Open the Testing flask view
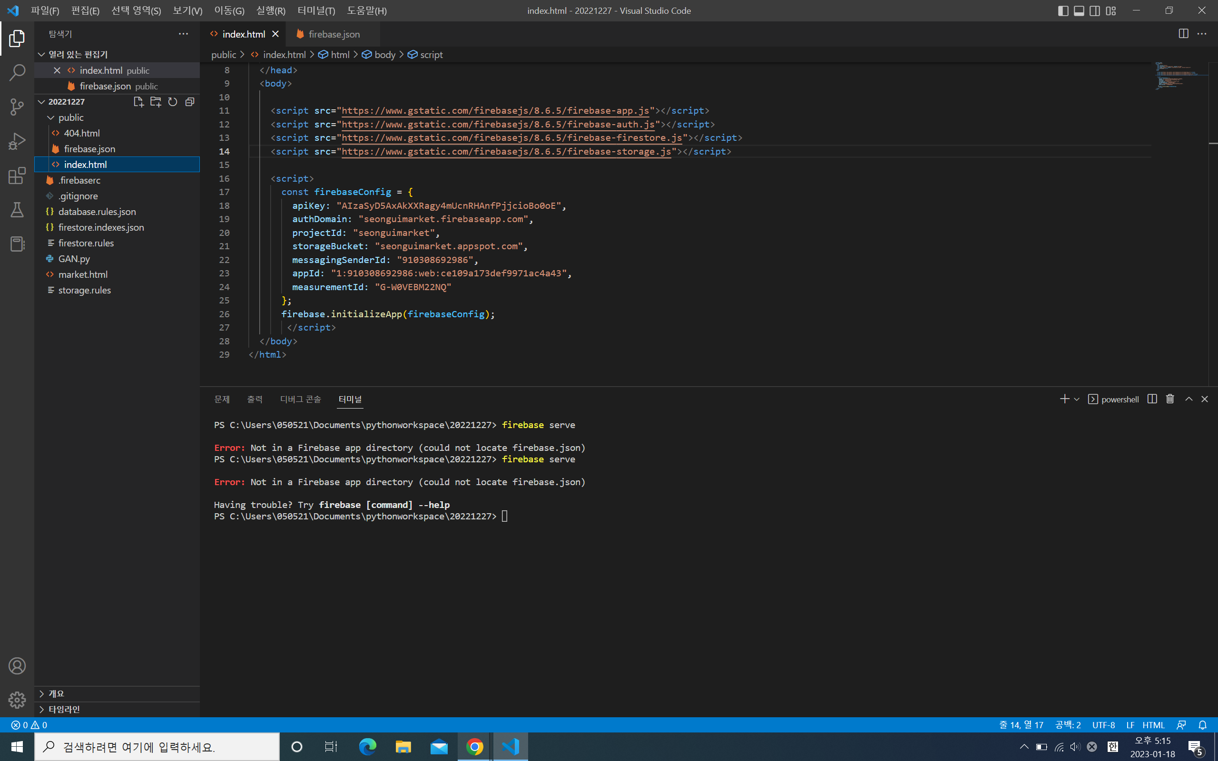The height and width of the screenshot is (761, 1218). click(x=17, y=210)
